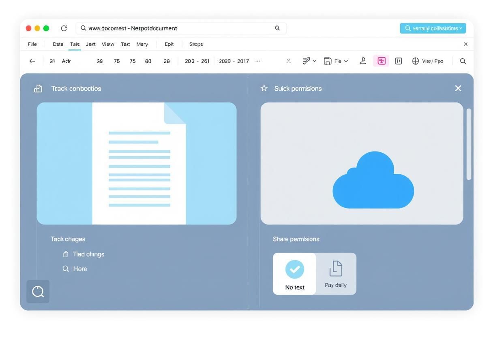
Task: Toggle the square icon next to pink button
Action: (x=399, y=61)
